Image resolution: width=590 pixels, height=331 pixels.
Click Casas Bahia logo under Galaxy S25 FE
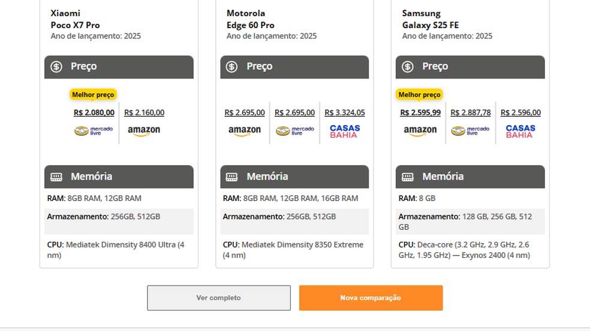[520, 131]
